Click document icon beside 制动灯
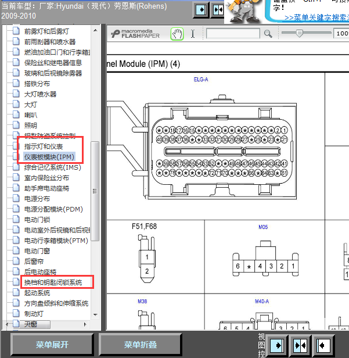Image resolution: width=349 pixels, height=358 pixels. point(16,313)
